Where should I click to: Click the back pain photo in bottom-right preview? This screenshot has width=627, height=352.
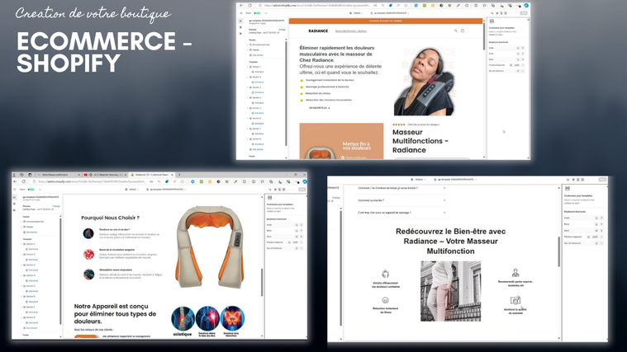click(451, 291)
